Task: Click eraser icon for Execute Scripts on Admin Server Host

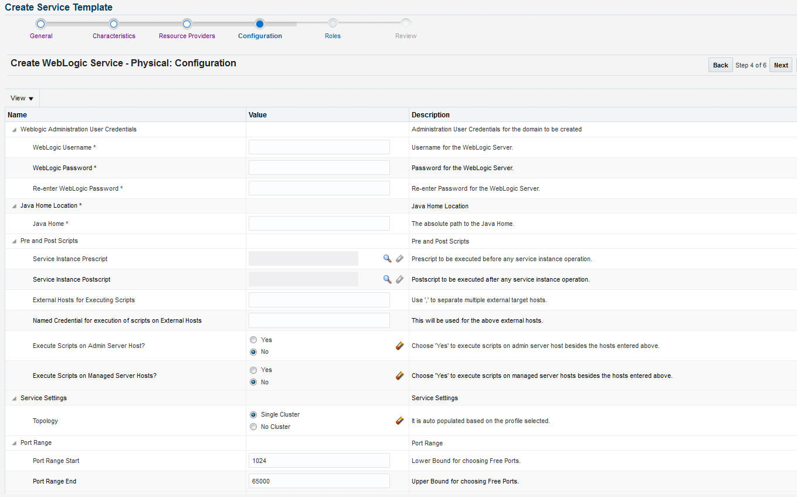Action: (x=399, y=346)
